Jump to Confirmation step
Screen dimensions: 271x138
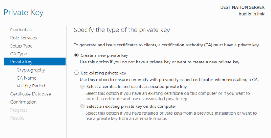point(23,102)
